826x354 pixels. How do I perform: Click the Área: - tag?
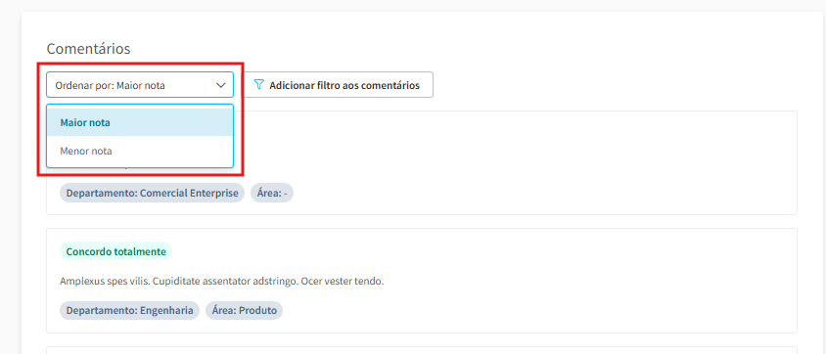[x=272, y=193]
